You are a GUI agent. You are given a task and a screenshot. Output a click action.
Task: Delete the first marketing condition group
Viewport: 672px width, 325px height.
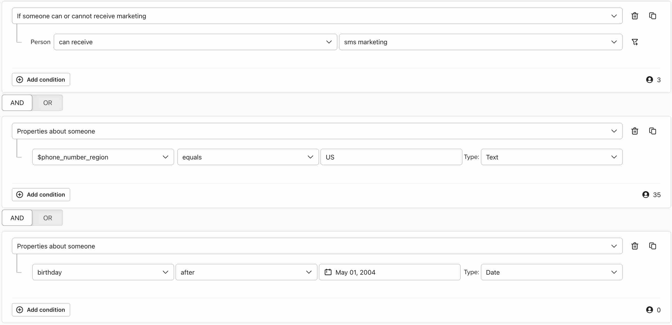pyautogui.click(x=635, y=16)
